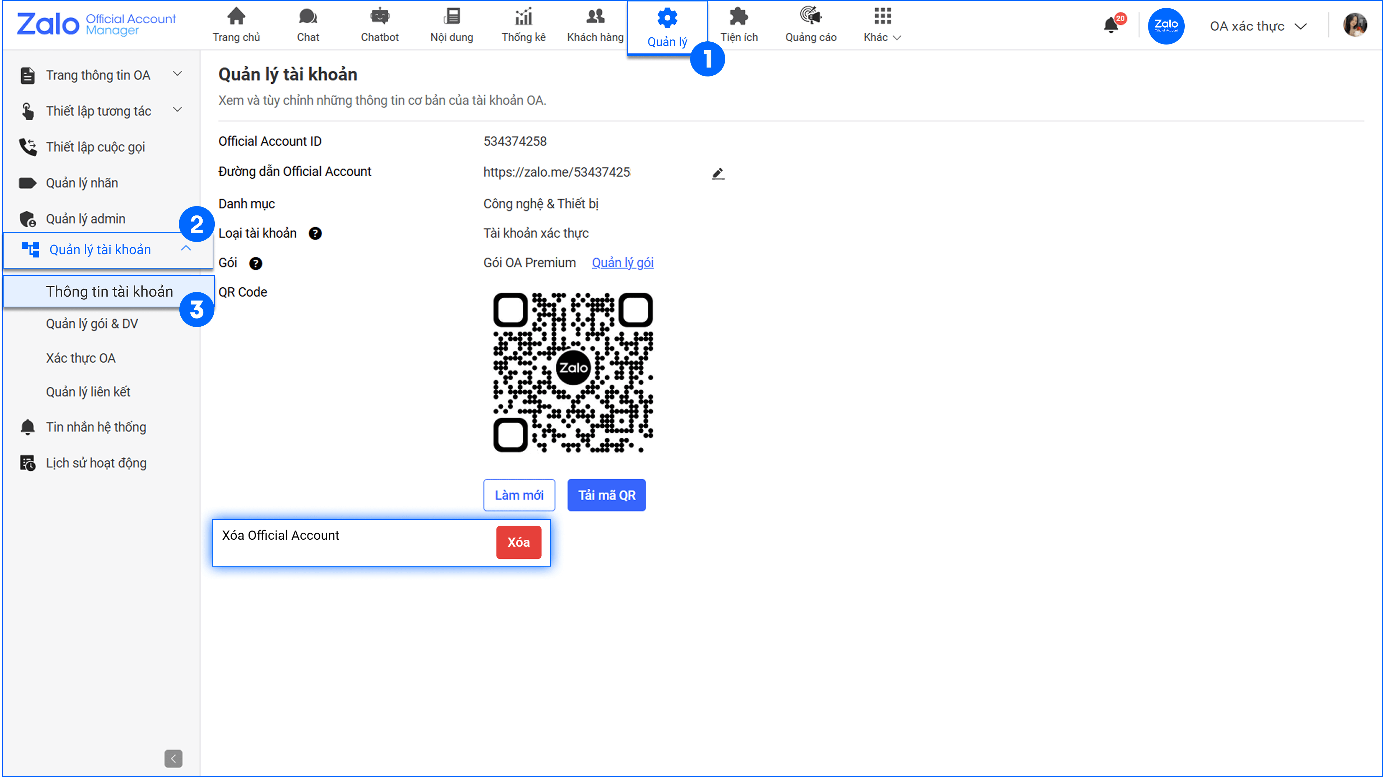The height and width of the screenshot is (777, 1383).
Task: Click the red Xóa delete button
Action: (518, 542)
